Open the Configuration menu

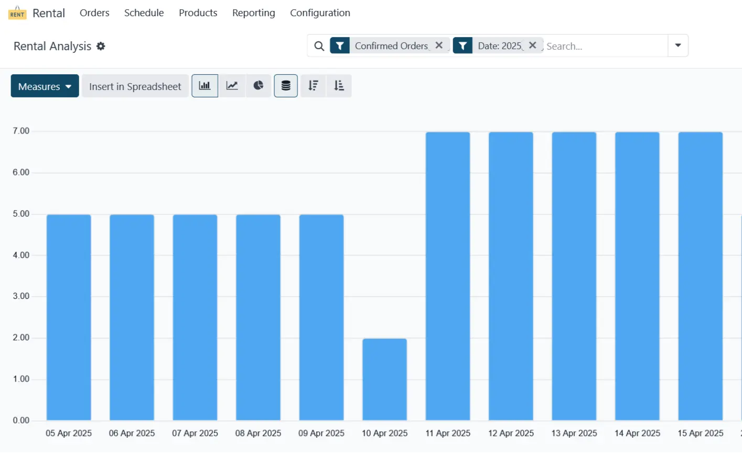pos(320,13)
